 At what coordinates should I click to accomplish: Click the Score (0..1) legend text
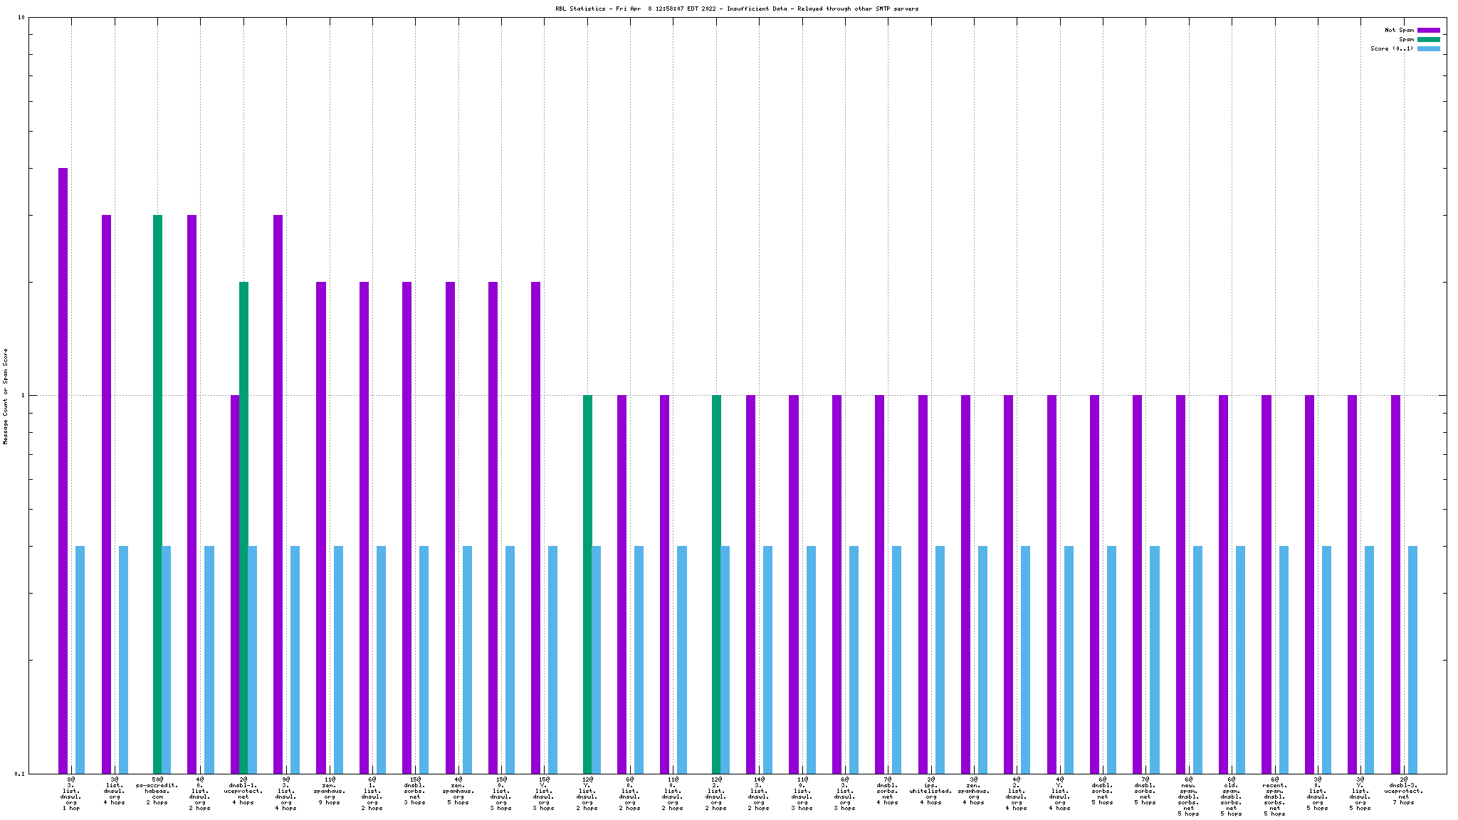pyautogui.click(x=1392, y=48)
